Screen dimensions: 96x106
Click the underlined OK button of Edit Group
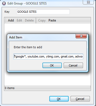59,99
